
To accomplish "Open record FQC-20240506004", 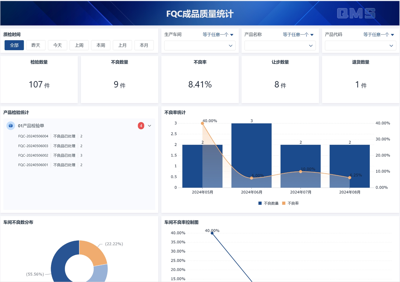I will [33, 136].
